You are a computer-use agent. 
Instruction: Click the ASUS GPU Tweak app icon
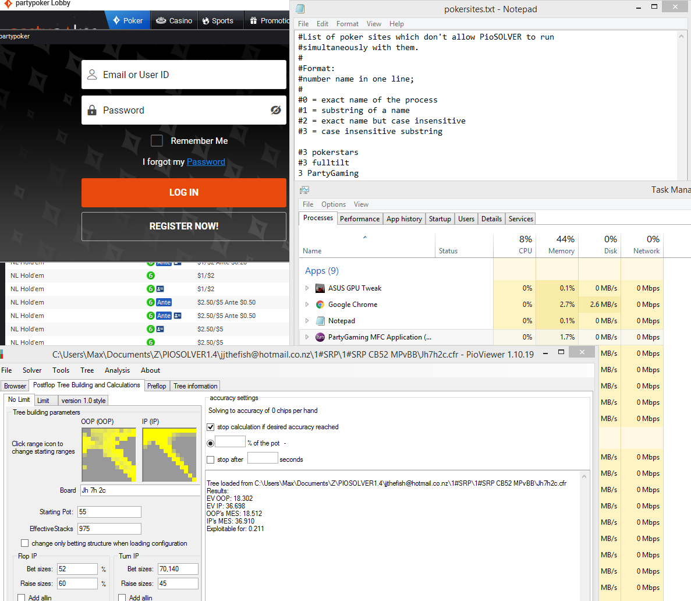click(320, 288)
